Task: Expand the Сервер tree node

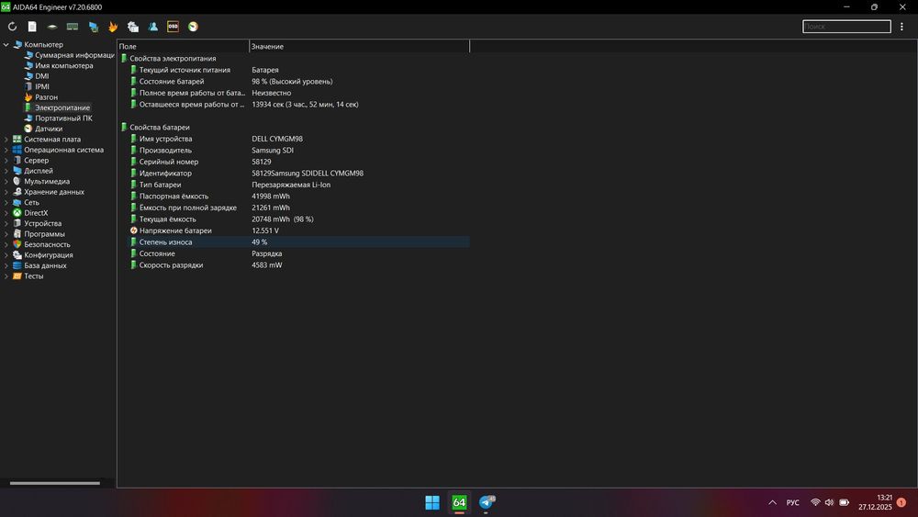Action: (x=6, y=161)
